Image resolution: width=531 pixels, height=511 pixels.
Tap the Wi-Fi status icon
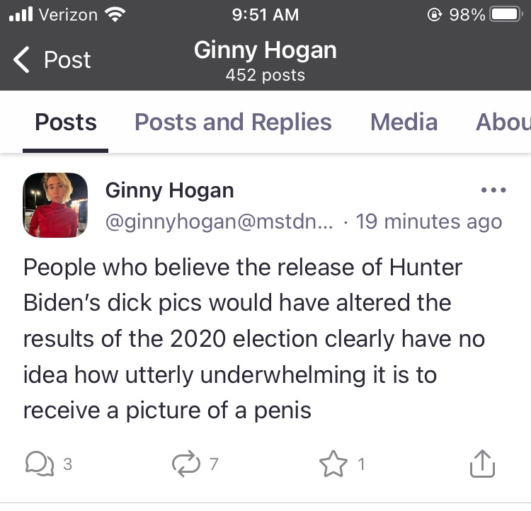pos(115,15)
